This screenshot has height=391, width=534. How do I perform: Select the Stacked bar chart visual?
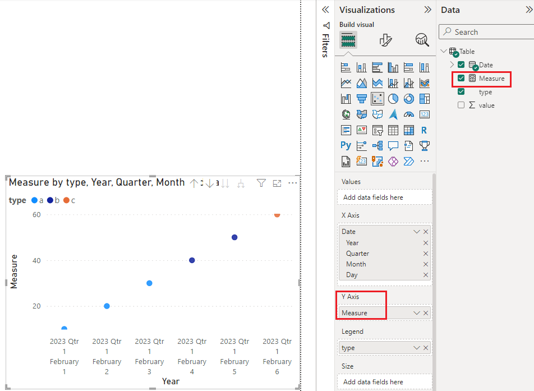[346, 67]
